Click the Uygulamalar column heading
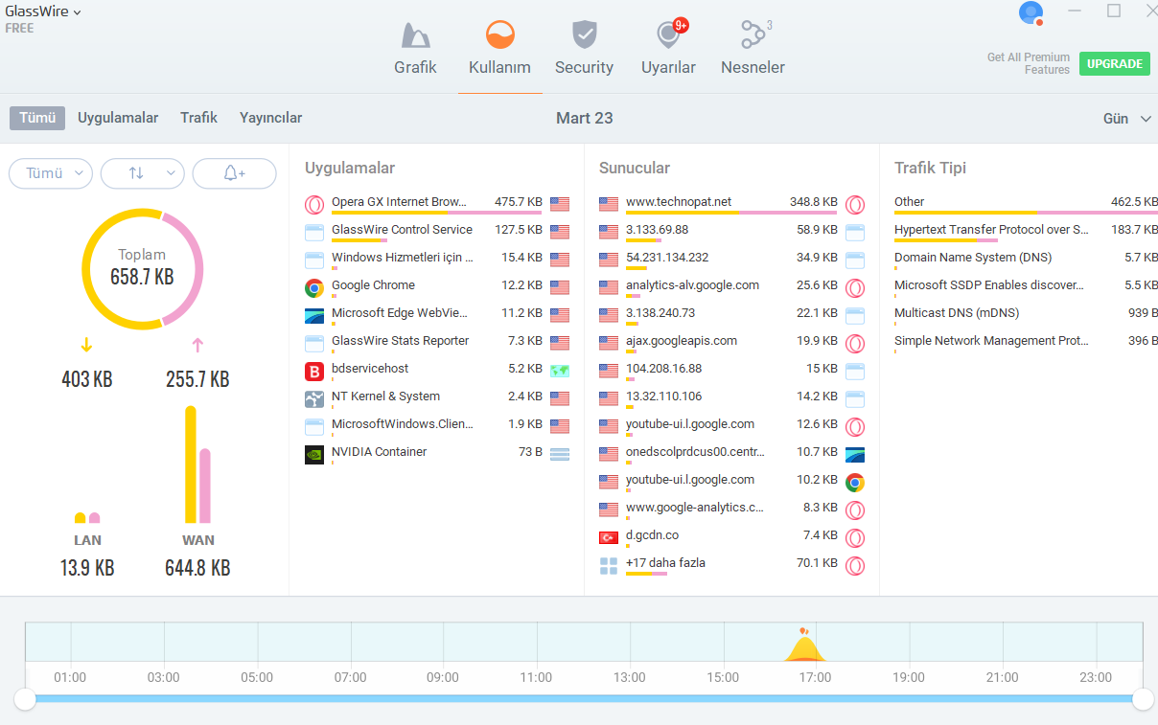1158x725 pixels. [350, 168]
